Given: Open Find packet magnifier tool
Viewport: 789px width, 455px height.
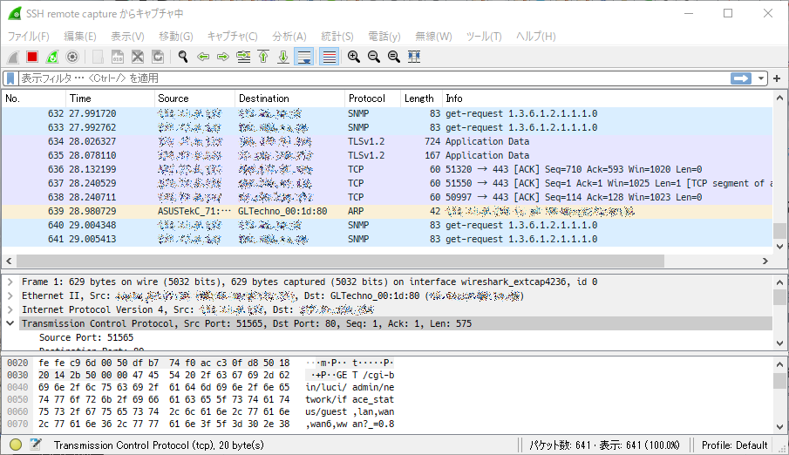Looking at the screenshot, I should tap(183, 57).
